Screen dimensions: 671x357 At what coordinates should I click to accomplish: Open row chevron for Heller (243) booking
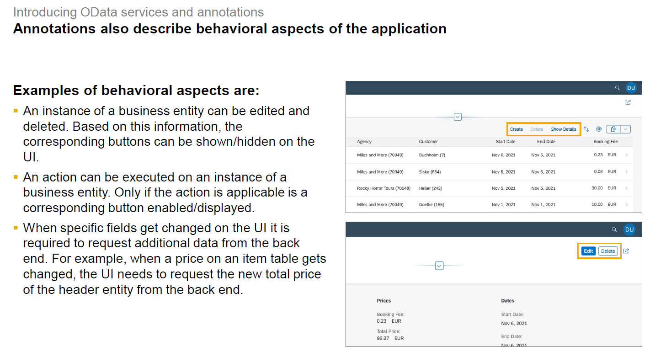point(626,188)
